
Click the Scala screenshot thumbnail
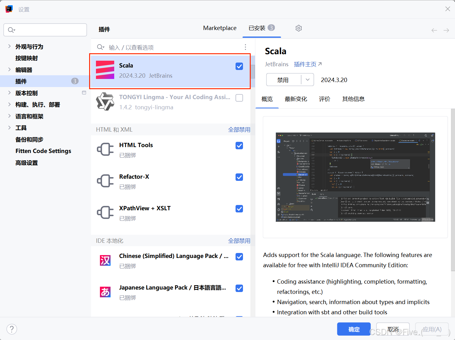(x=355, y=177)
